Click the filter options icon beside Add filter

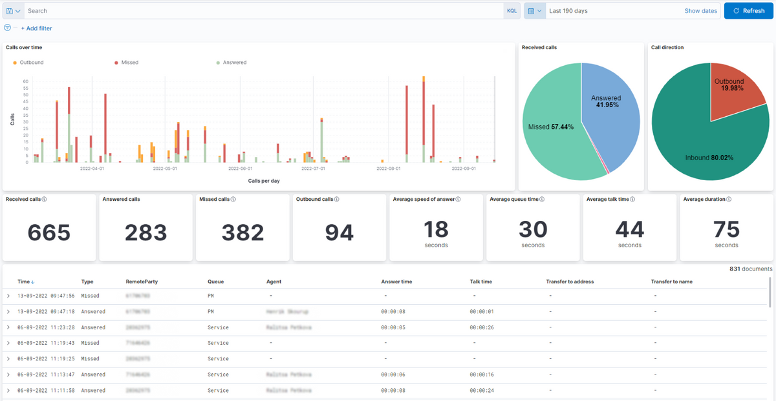8,28
